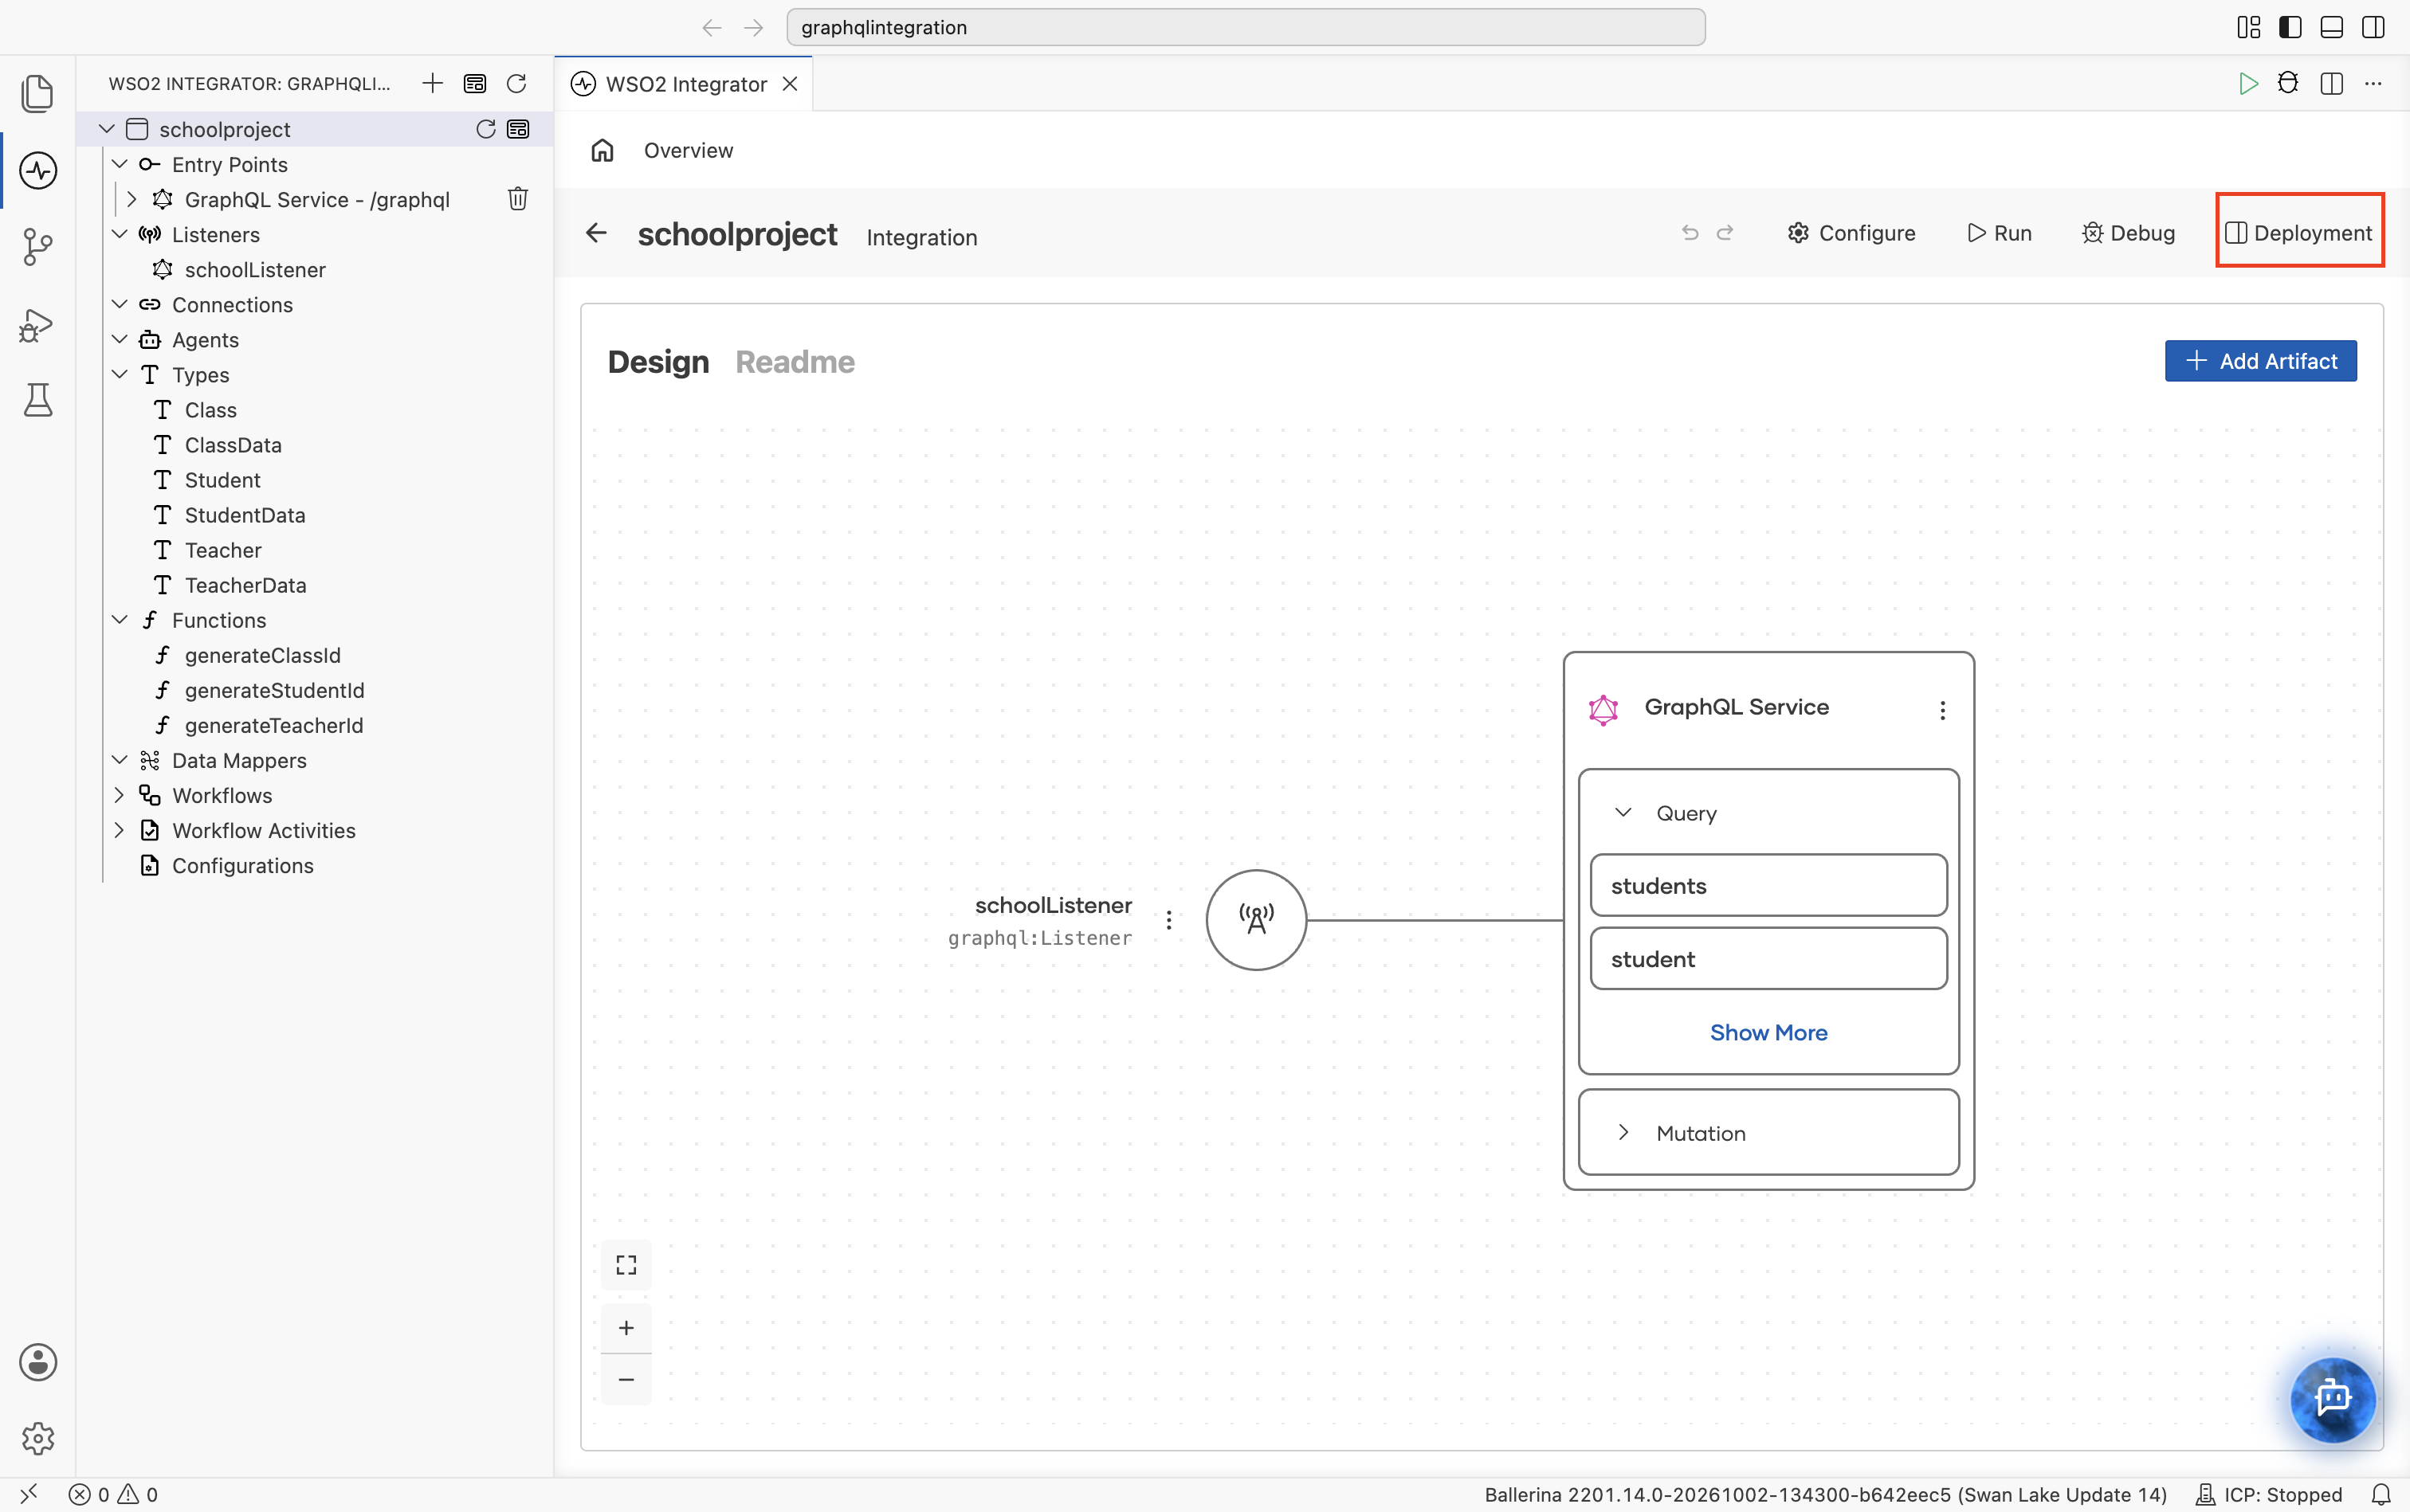Zoom out the diagram with minus button

pos(626,1380)
